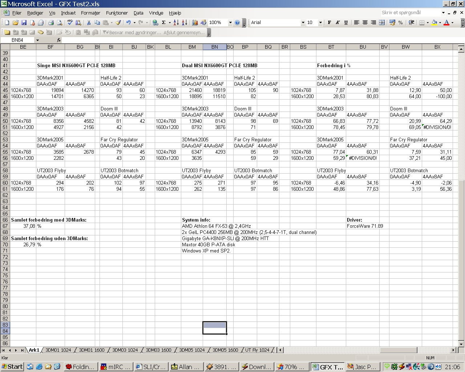Viewport: 465px width, 372px height.
Task: Decrease indent of cell content
Action: [411, 23]
